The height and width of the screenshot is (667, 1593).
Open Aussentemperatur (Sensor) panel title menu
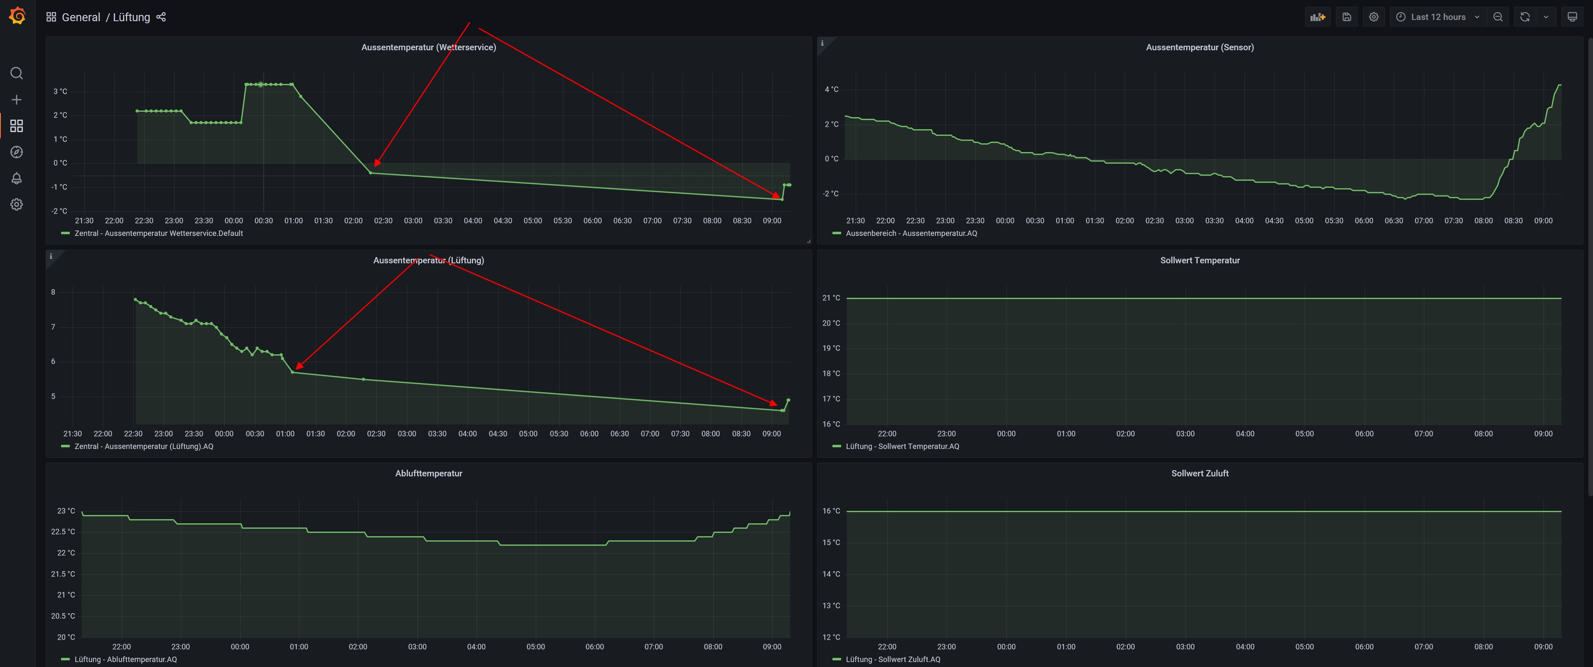[x=1200, y=48]
